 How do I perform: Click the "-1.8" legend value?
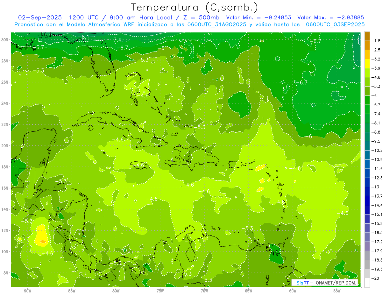click(377, 41)
